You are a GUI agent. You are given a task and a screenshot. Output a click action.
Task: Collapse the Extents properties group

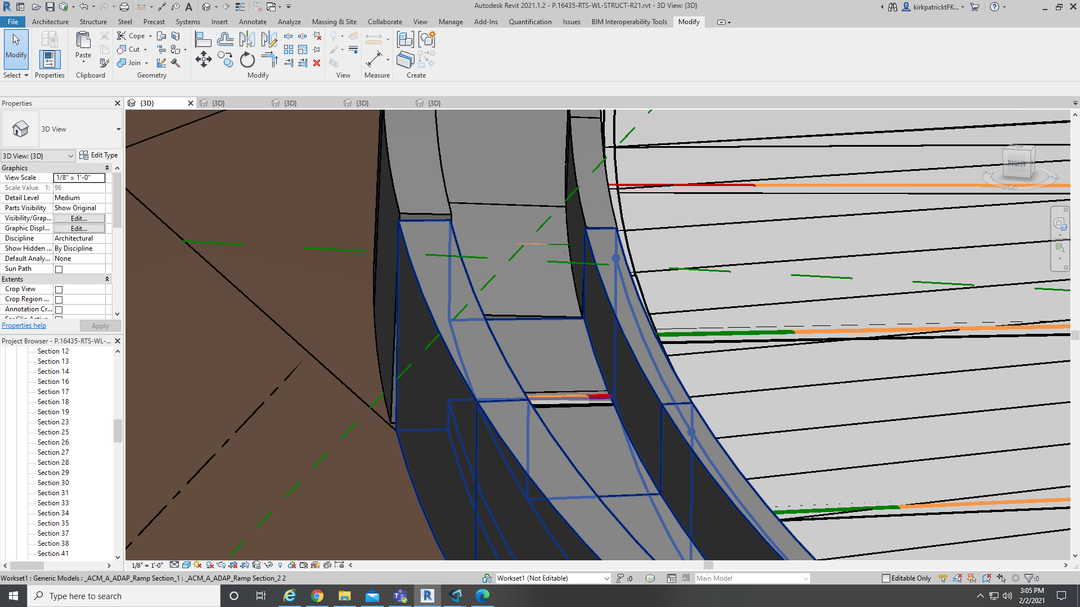point(107,279)
